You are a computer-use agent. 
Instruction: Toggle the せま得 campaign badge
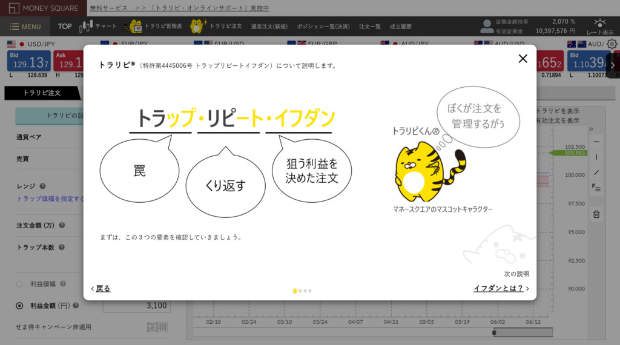coord(157,327)
